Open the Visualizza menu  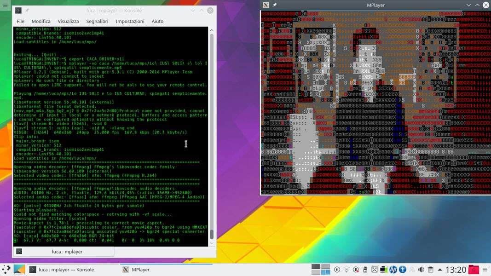(x=68, y=21)
